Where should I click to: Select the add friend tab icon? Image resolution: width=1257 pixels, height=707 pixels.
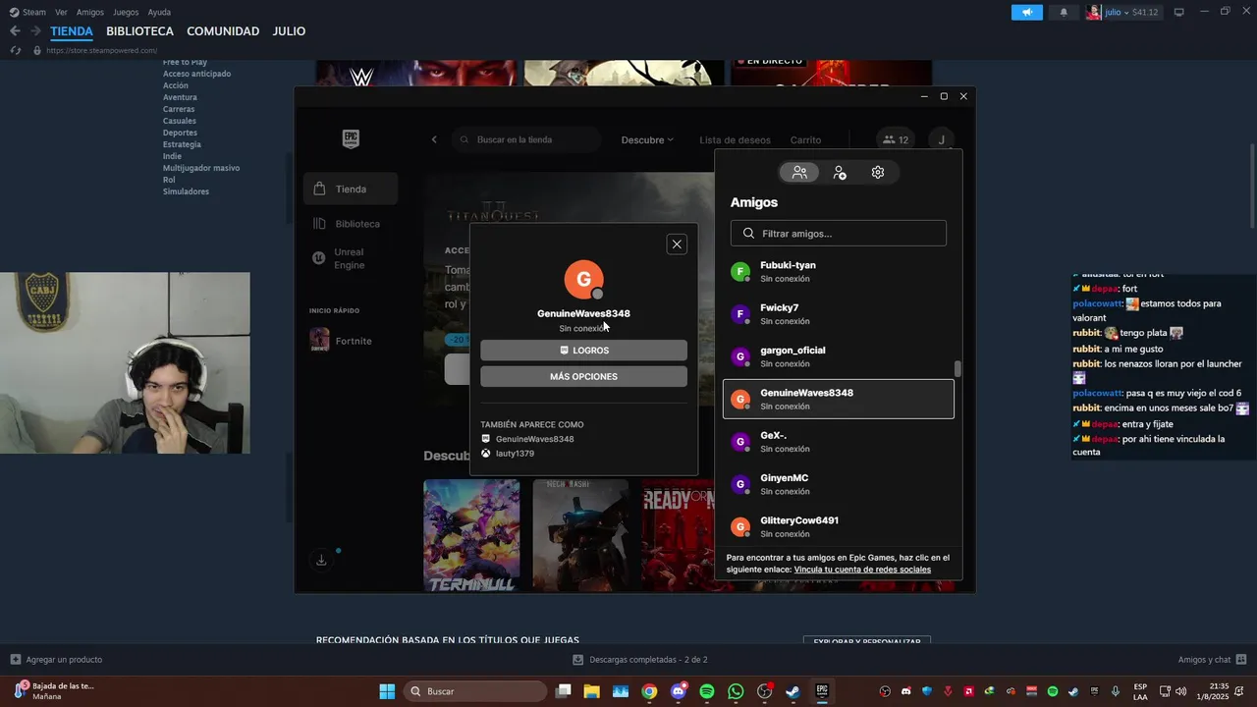839,172
